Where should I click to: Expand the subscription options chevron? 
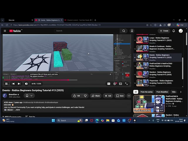[31, 96]
